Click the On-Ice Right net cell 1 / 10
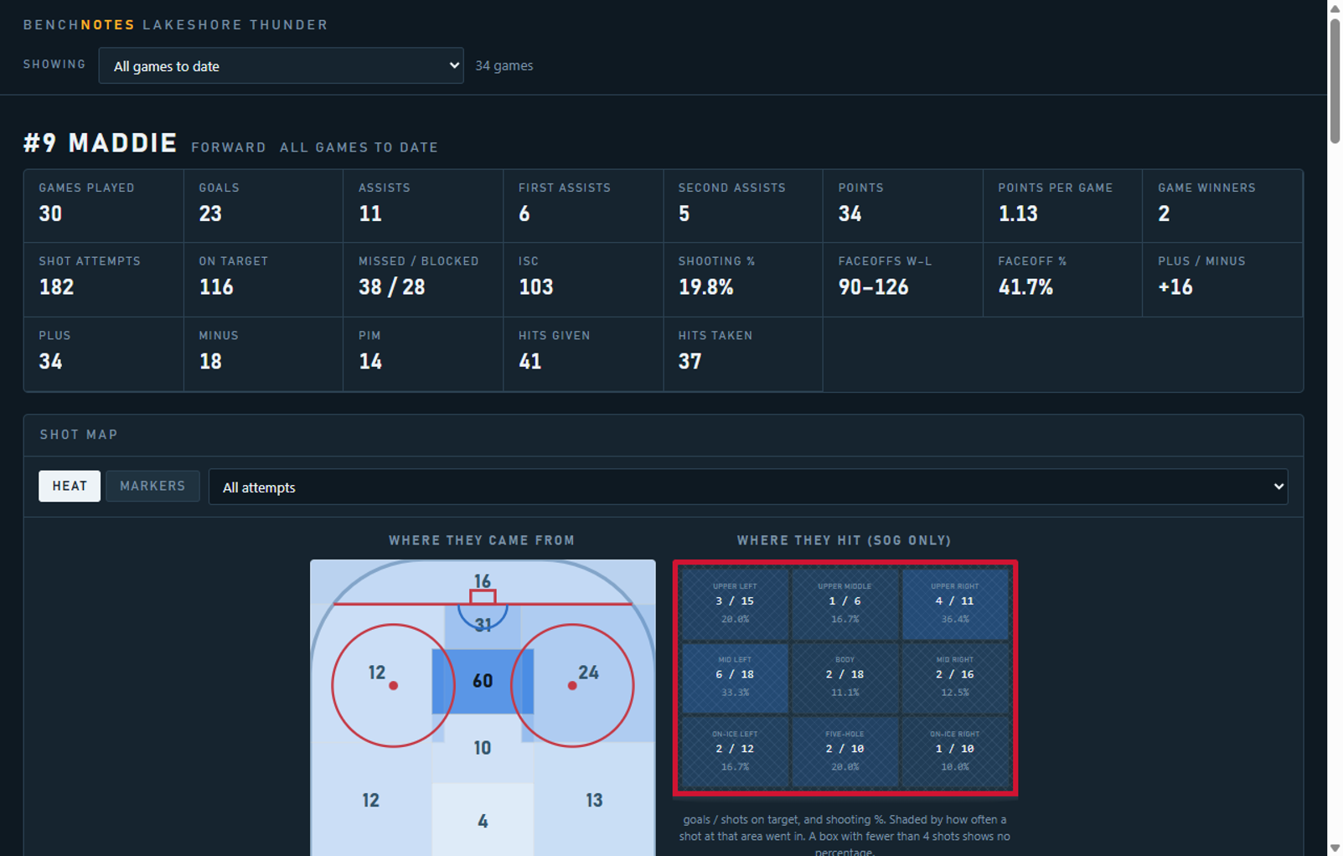1343x856 pixels. [x=955, y=751]
